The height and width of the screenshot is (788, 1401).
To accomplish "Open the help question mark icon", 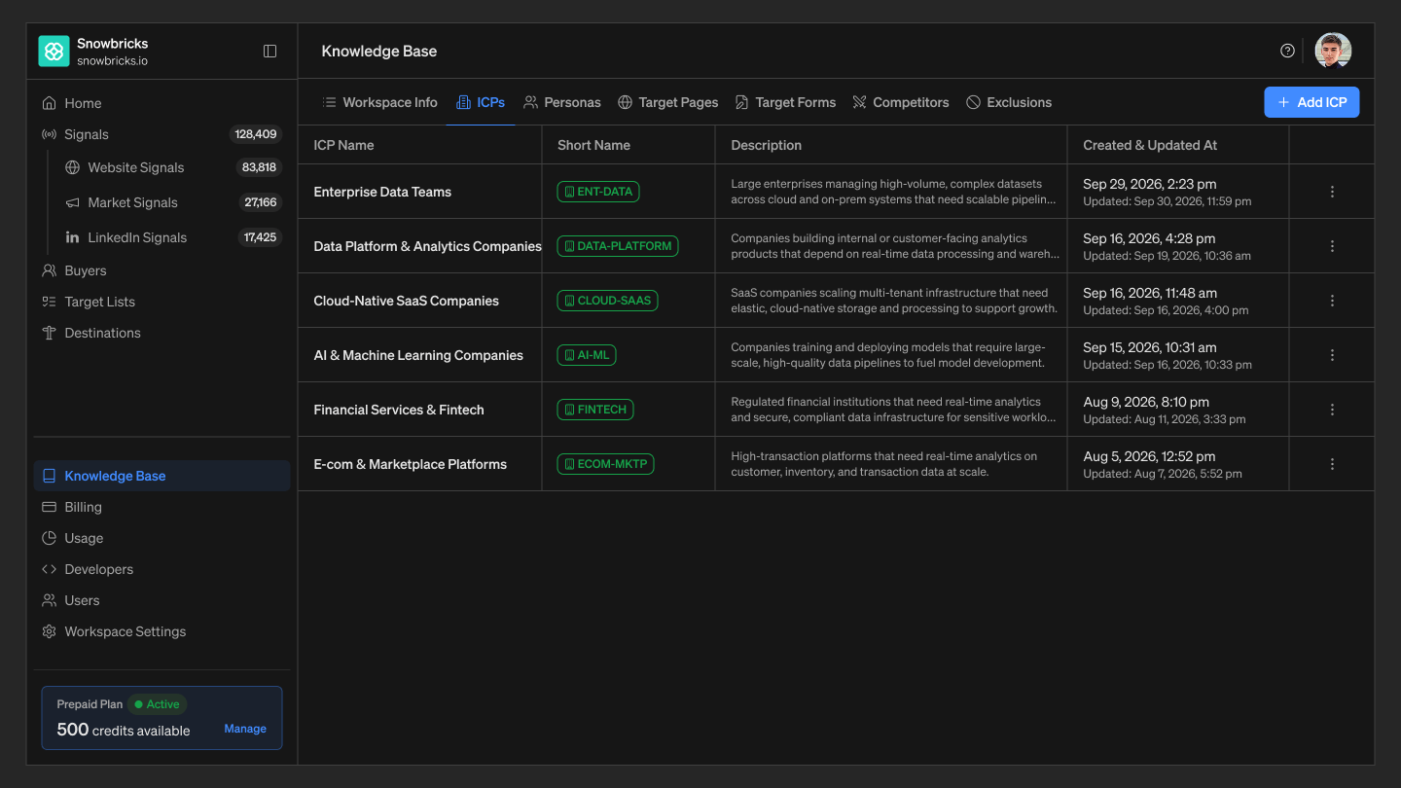I will click(1287, 51).
